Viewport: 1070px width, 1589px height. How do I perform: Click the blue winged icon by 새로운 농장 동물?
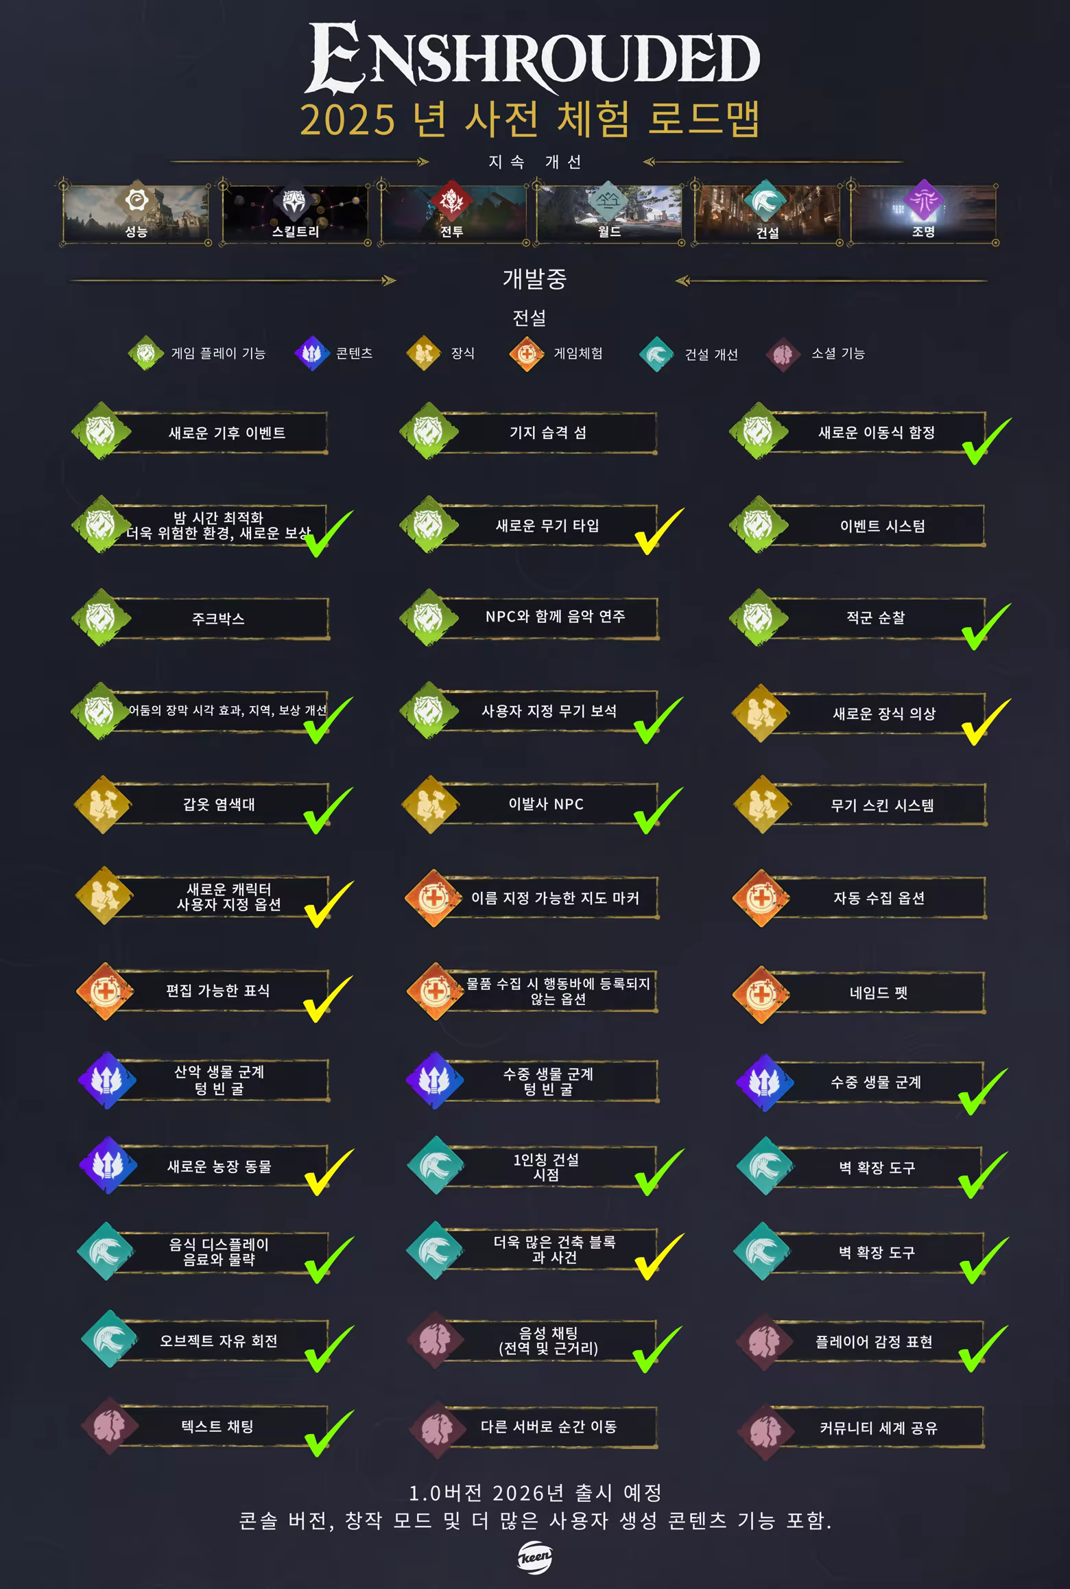108,1166
